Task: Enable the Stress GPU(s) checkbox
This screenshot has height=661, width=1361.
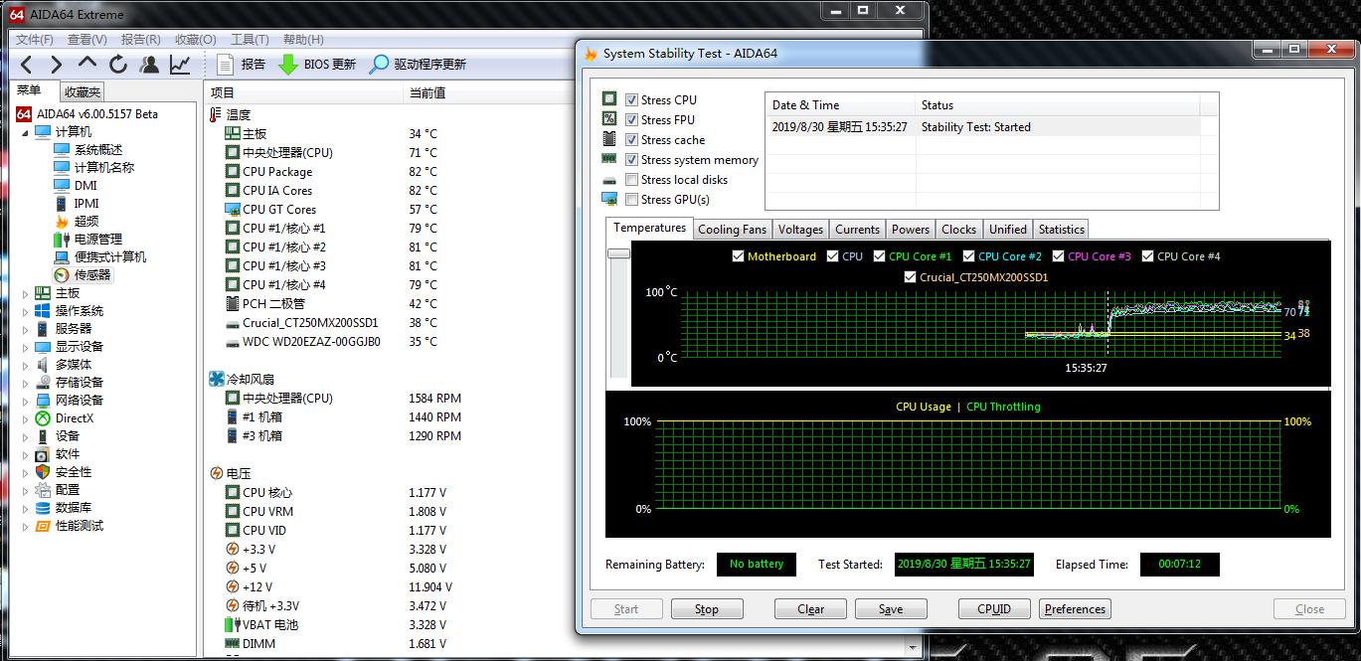Action: point(631,200)
